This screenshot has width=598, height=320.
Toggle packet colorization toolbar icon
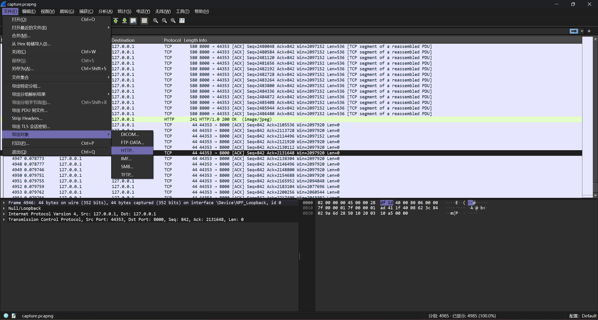click(x=144, y=21)
